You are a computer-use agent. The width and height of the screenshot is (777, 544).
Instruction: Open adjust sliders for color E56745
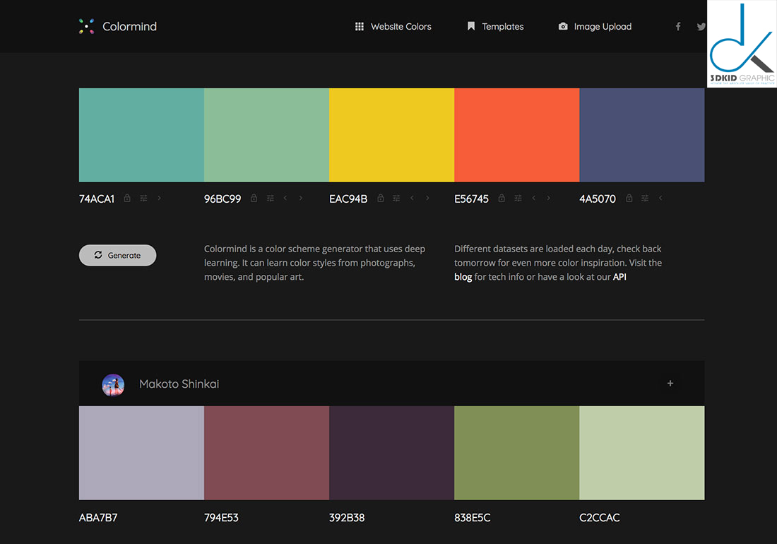518,199
